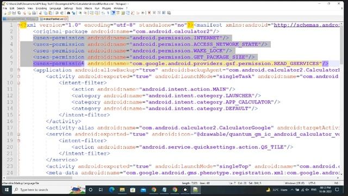Click the Redo toolbar icon
The width and height of the screenshot is (348, 196).
coord(62,13)
